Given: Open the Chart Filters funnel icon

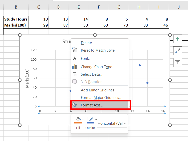Looking at the screenshot, I should 177,62.
